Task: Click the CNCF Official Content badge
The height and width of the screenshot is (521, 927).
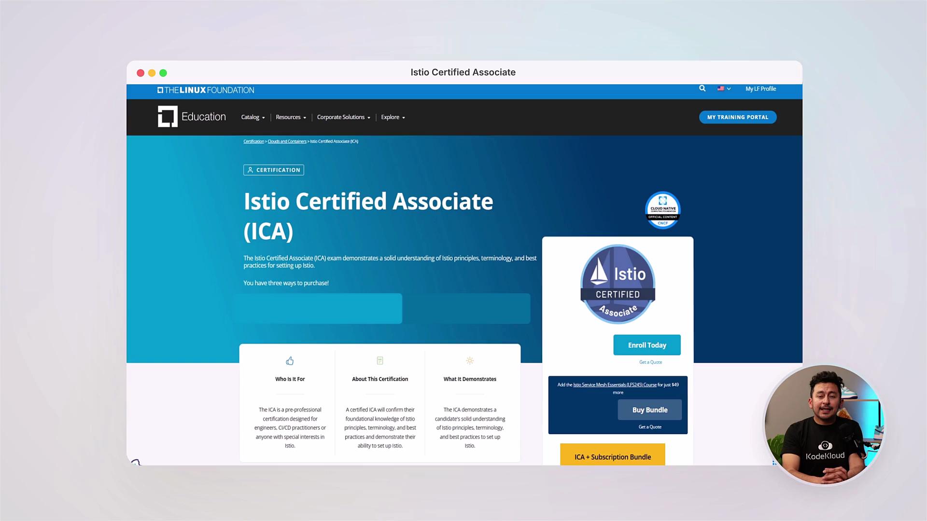Action: [x=662, y=210]
